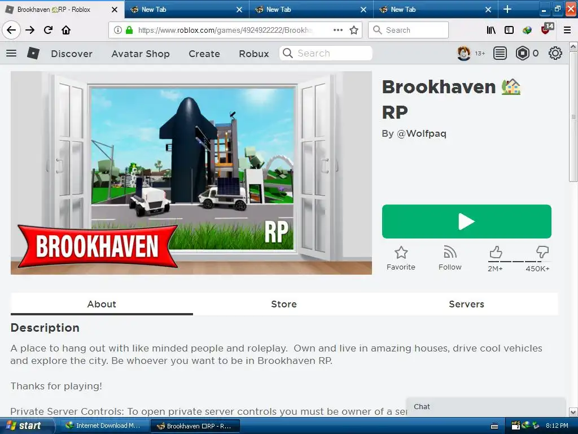Click the browser forward arrow
Viewport: 578px width, 434px height.
tap(30, 30)
